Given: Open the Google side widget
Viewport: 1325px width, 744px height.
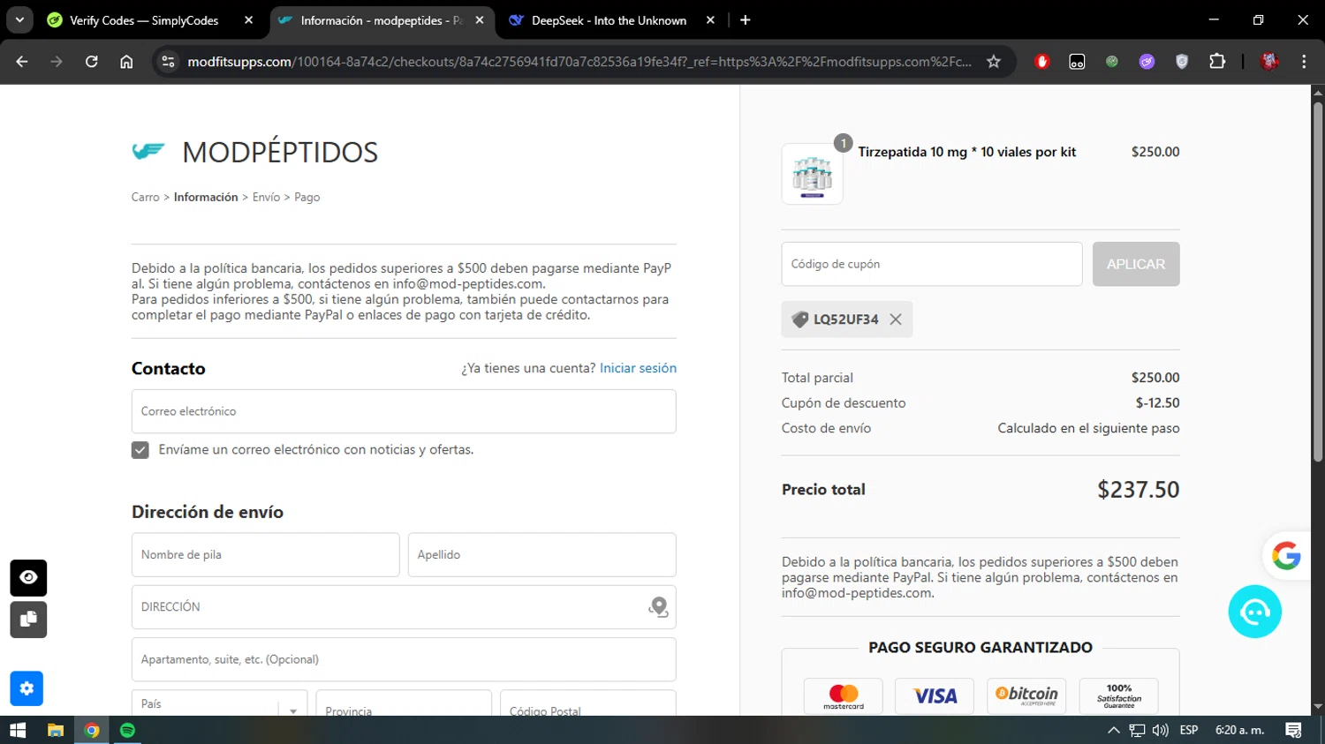Looking at the screenshot, I should (1286, 555).
